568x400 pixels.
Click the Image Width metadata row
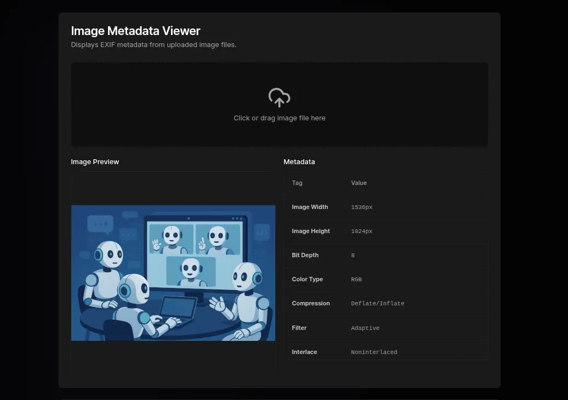pyautogui.click(x=385, y=207)
